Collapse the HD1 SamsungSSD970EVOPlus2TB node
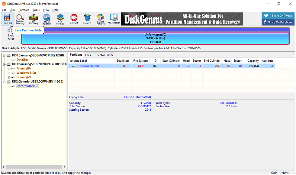Screen dimensions: 296x175 pyautogui.click(x=4, y=64)
